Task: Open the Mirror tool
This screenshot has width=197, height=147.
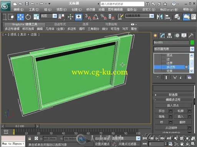Action: (160, 17)
